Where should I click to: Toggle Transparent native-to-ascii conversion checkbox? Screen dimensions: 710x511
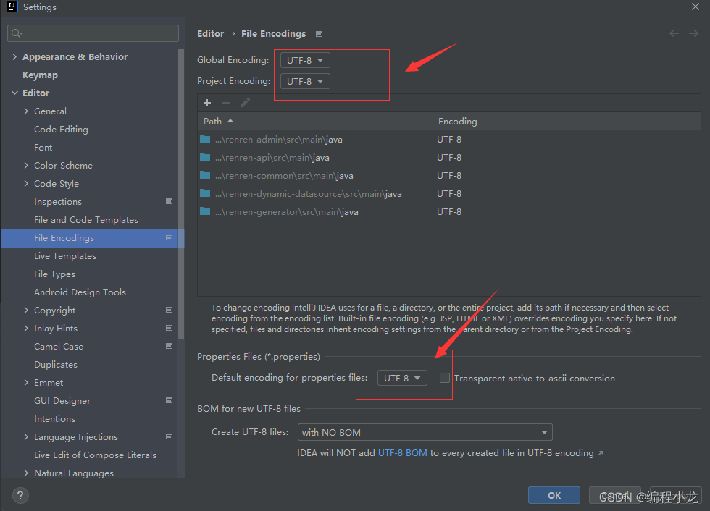[445, 378]
